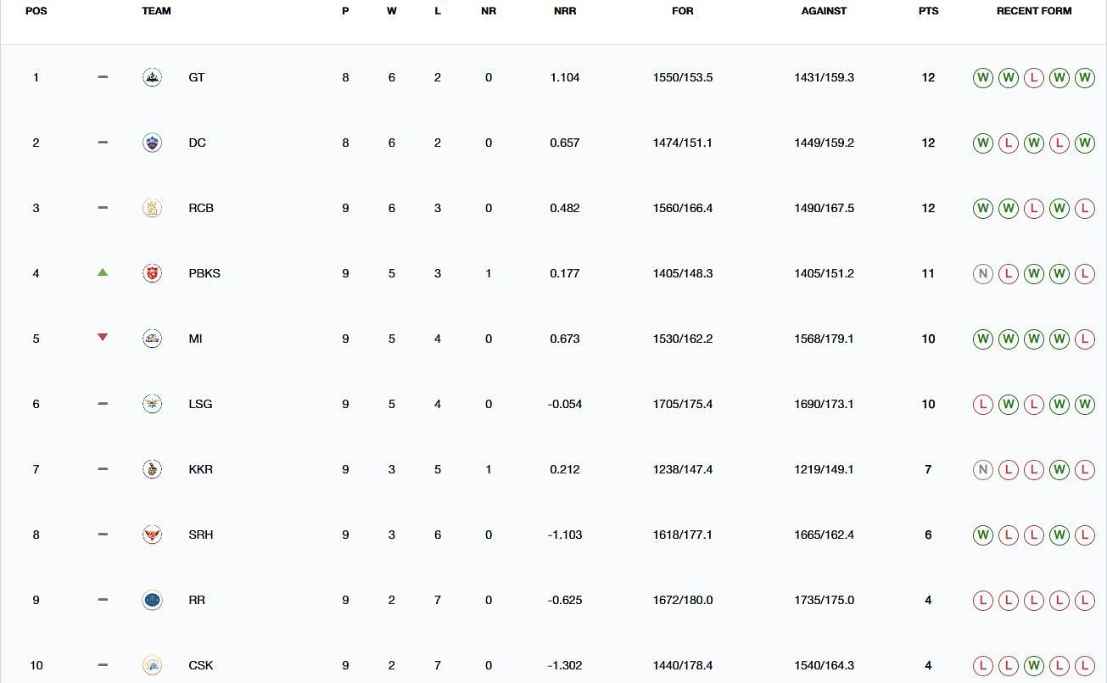Click GT's unchanged position dash indicator

(103, 77)
